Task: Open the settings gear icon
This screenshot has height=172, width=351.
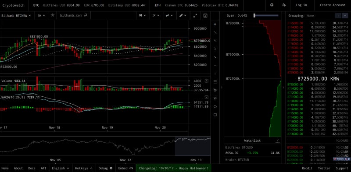Action: point(272,5)
